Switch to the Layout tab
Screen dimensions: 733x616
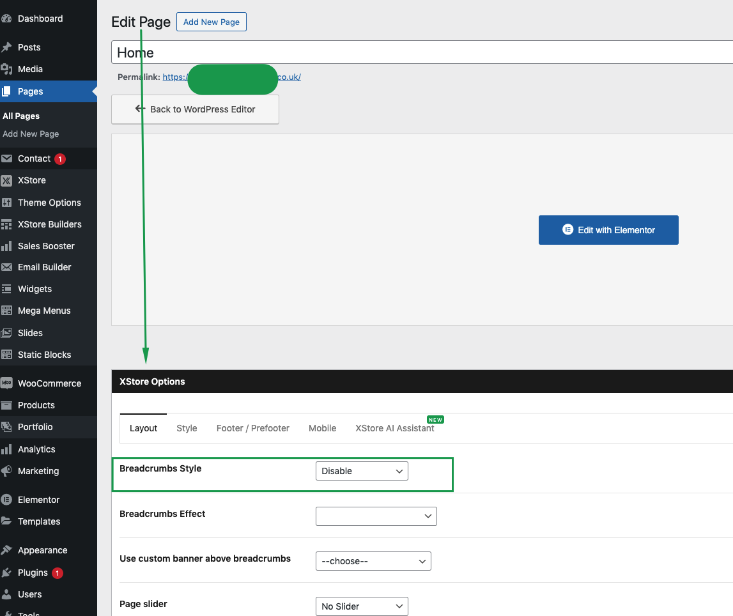tap(144, 428)
